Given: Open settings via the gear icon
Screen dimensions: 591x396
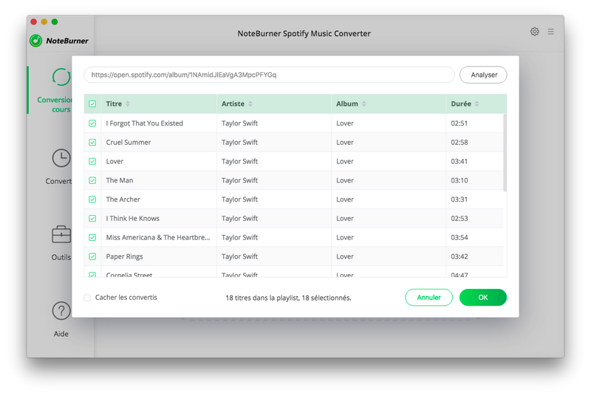Looking at the screenshot, I should click(534, 32).
